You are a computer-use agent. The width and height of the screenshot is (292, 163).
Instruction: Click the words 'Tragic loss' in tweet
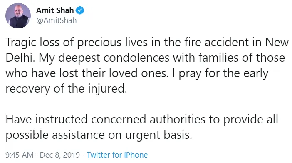pos(32,43)
